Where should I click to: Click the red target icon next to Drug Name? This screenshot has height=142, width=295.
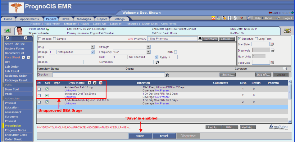tap(101, 83)
